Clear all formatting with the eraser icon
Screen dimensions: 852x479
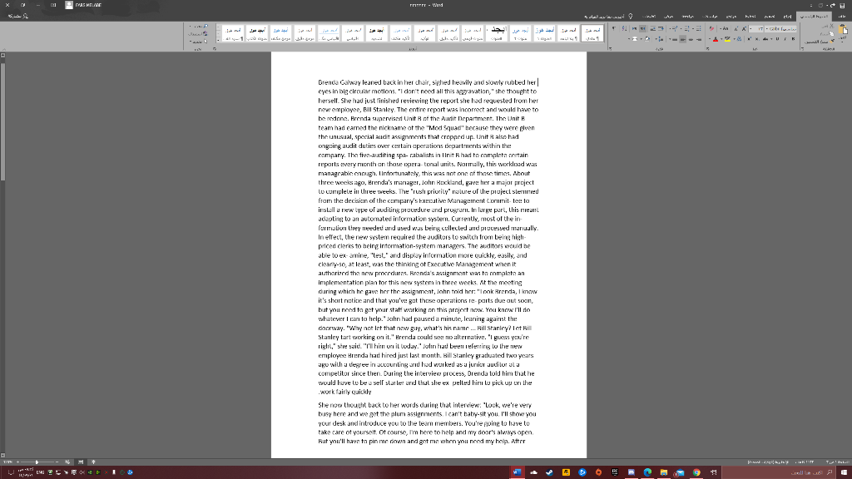pyautogui.click(x=711, y=29)
